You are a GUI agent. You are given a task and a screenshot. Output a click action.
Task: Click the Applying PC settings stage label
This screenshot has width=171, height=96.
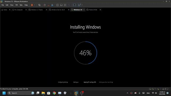(90, 82)
